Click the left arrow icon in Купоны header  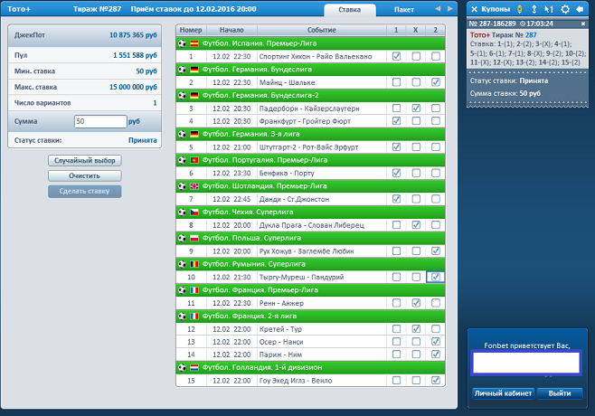coord(580,9)
